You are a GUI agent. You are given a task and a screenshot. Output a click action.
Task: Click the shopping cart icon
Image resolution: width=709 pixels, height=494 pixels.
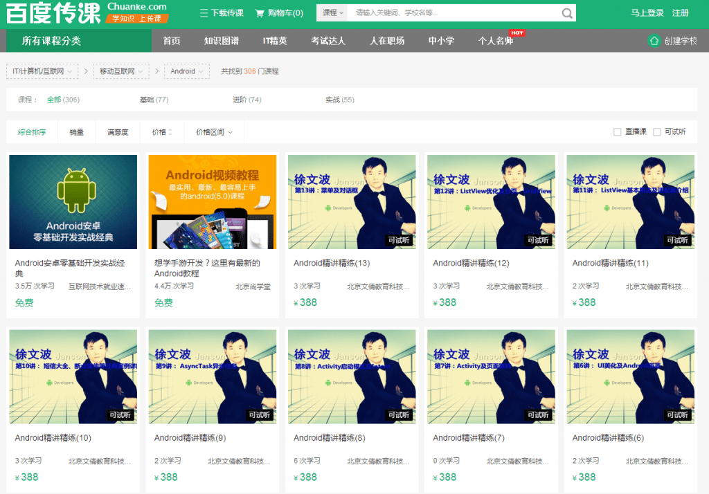point(259,12)
